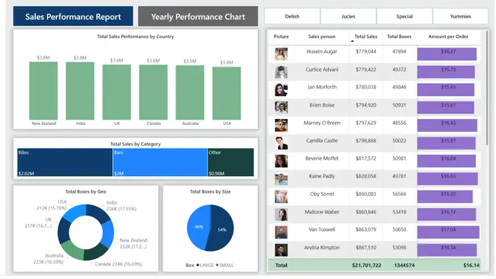Click the Canada 224K donut label
Viewport: 496px width, 279px height.
tap(118, 264)
